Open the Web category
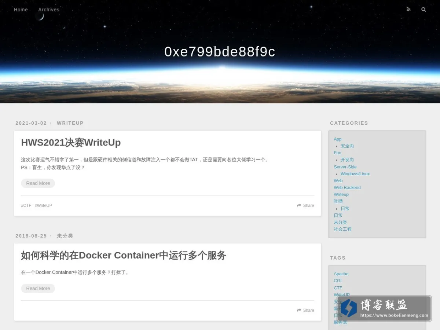The width and height of the screenshot is (440, 330). click(x=338, y=180)
